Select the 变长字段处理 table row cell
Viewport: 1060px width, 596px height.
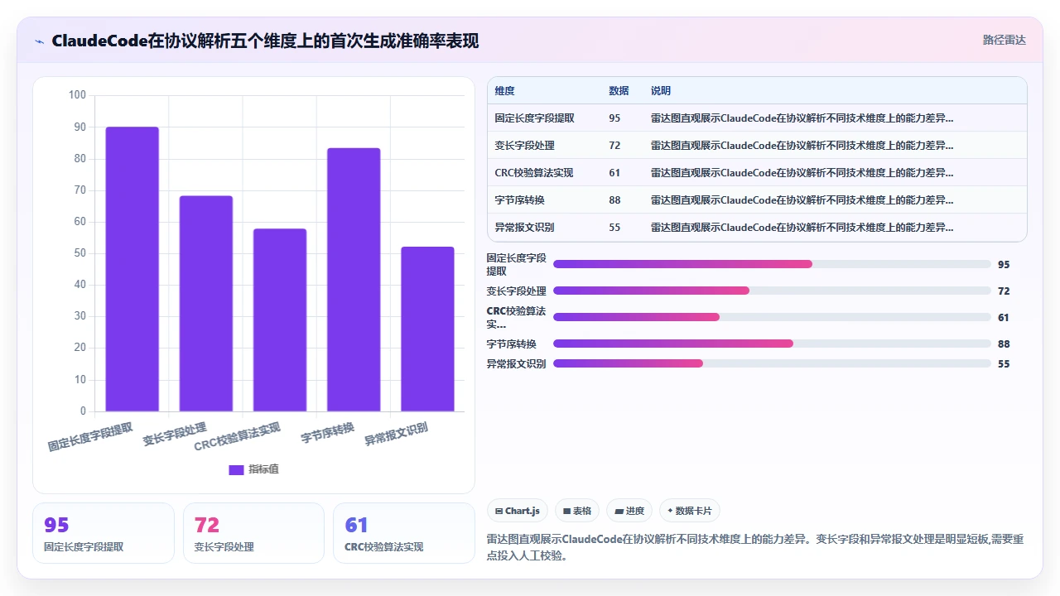[x=524, y=146]
